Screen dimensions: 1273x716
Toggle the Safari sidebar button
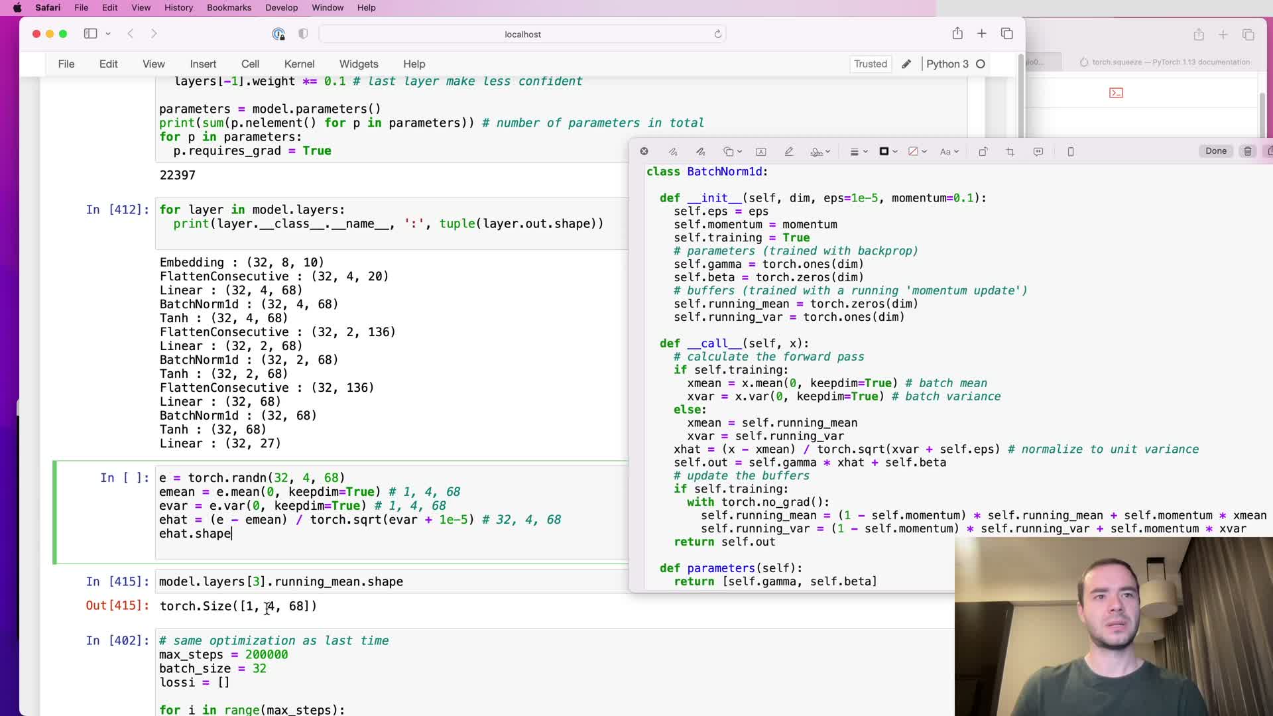tap(91, 34)
